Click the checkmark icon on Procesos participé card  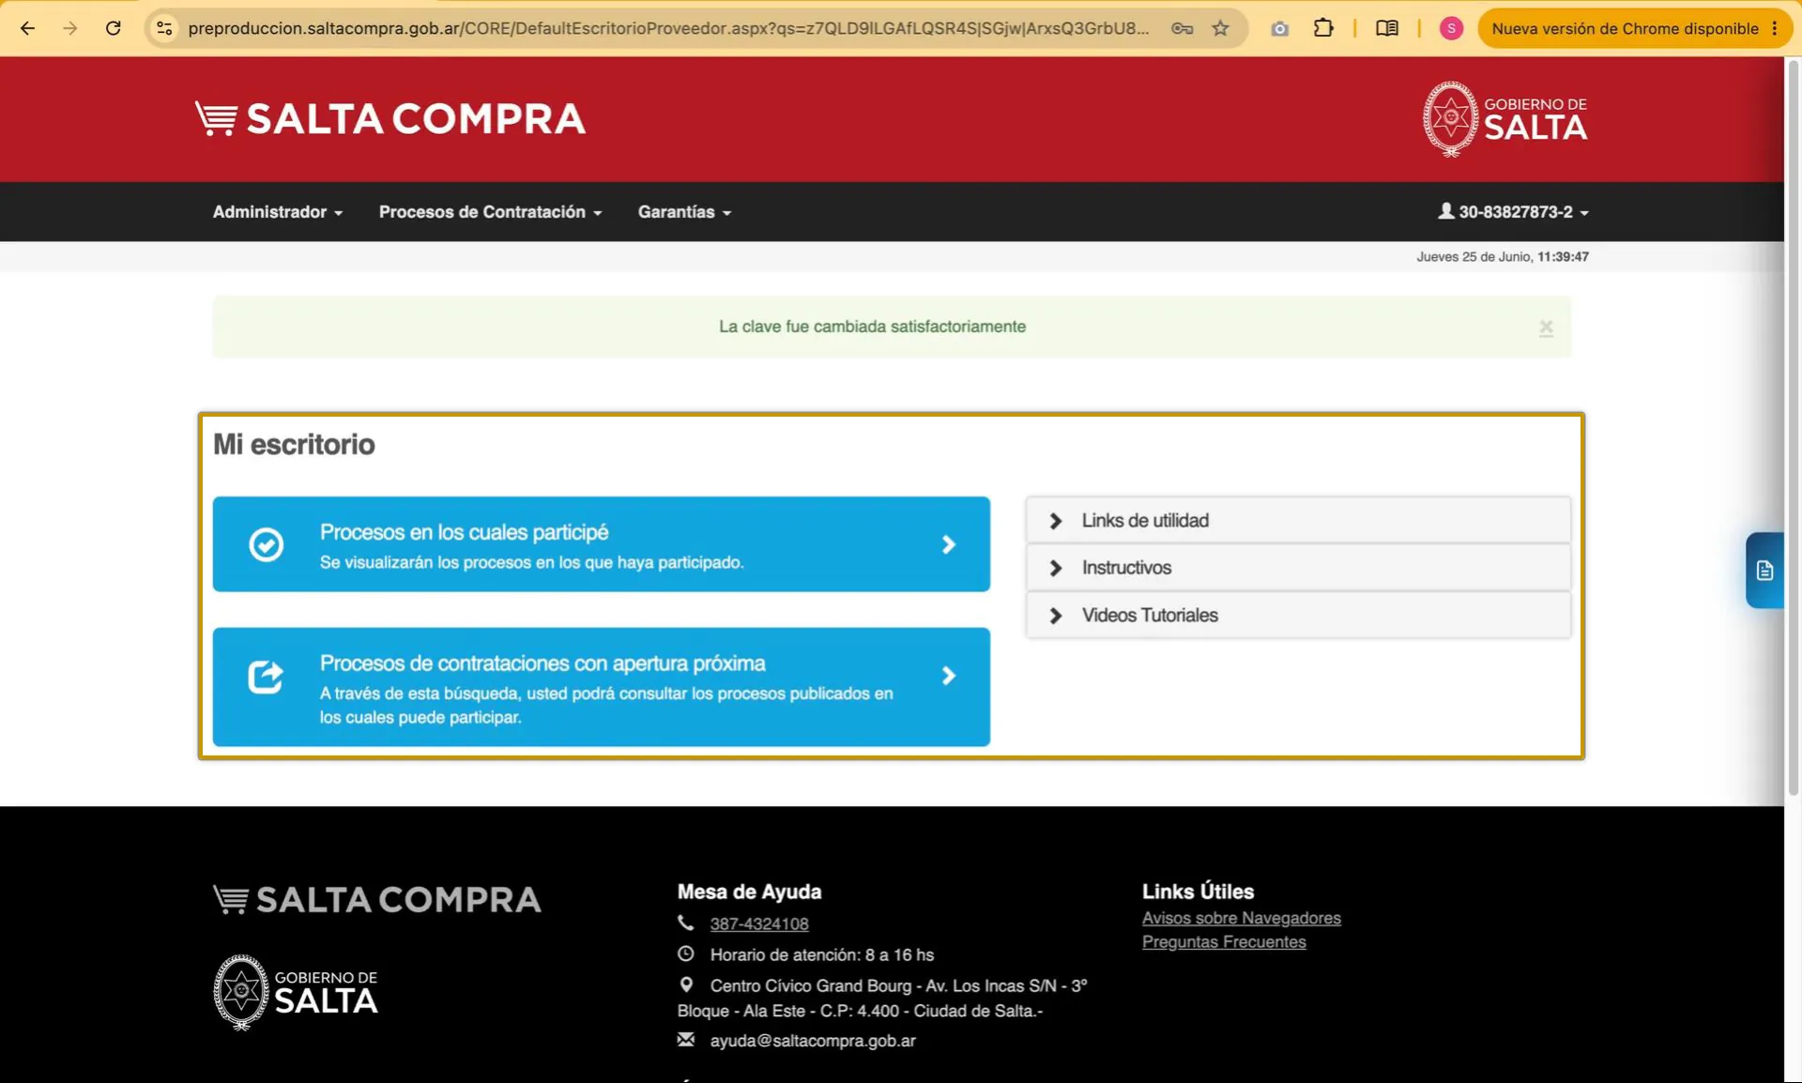point(266,544)
